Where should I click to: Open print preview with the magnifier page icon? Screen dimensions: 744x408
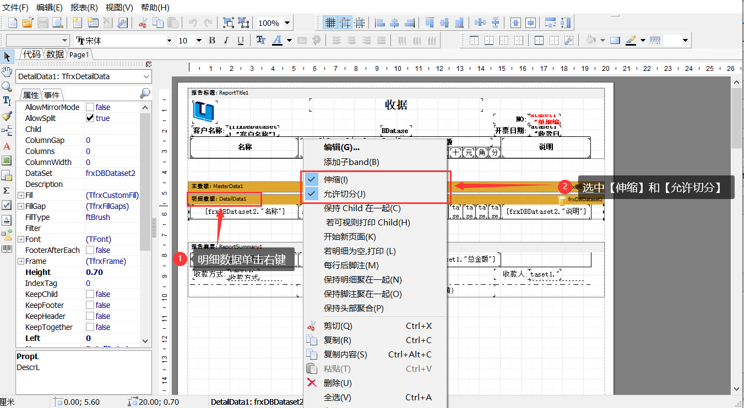pyautogui.click(x=58, y=23)
